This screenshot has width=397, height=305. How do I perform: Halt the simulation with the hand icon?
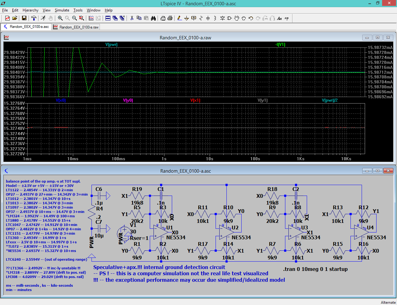click(x=51, y=18)
